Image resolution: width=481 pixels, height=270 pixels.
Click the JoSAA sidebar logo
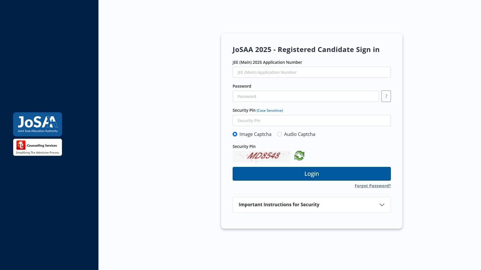tap(37, 124)
